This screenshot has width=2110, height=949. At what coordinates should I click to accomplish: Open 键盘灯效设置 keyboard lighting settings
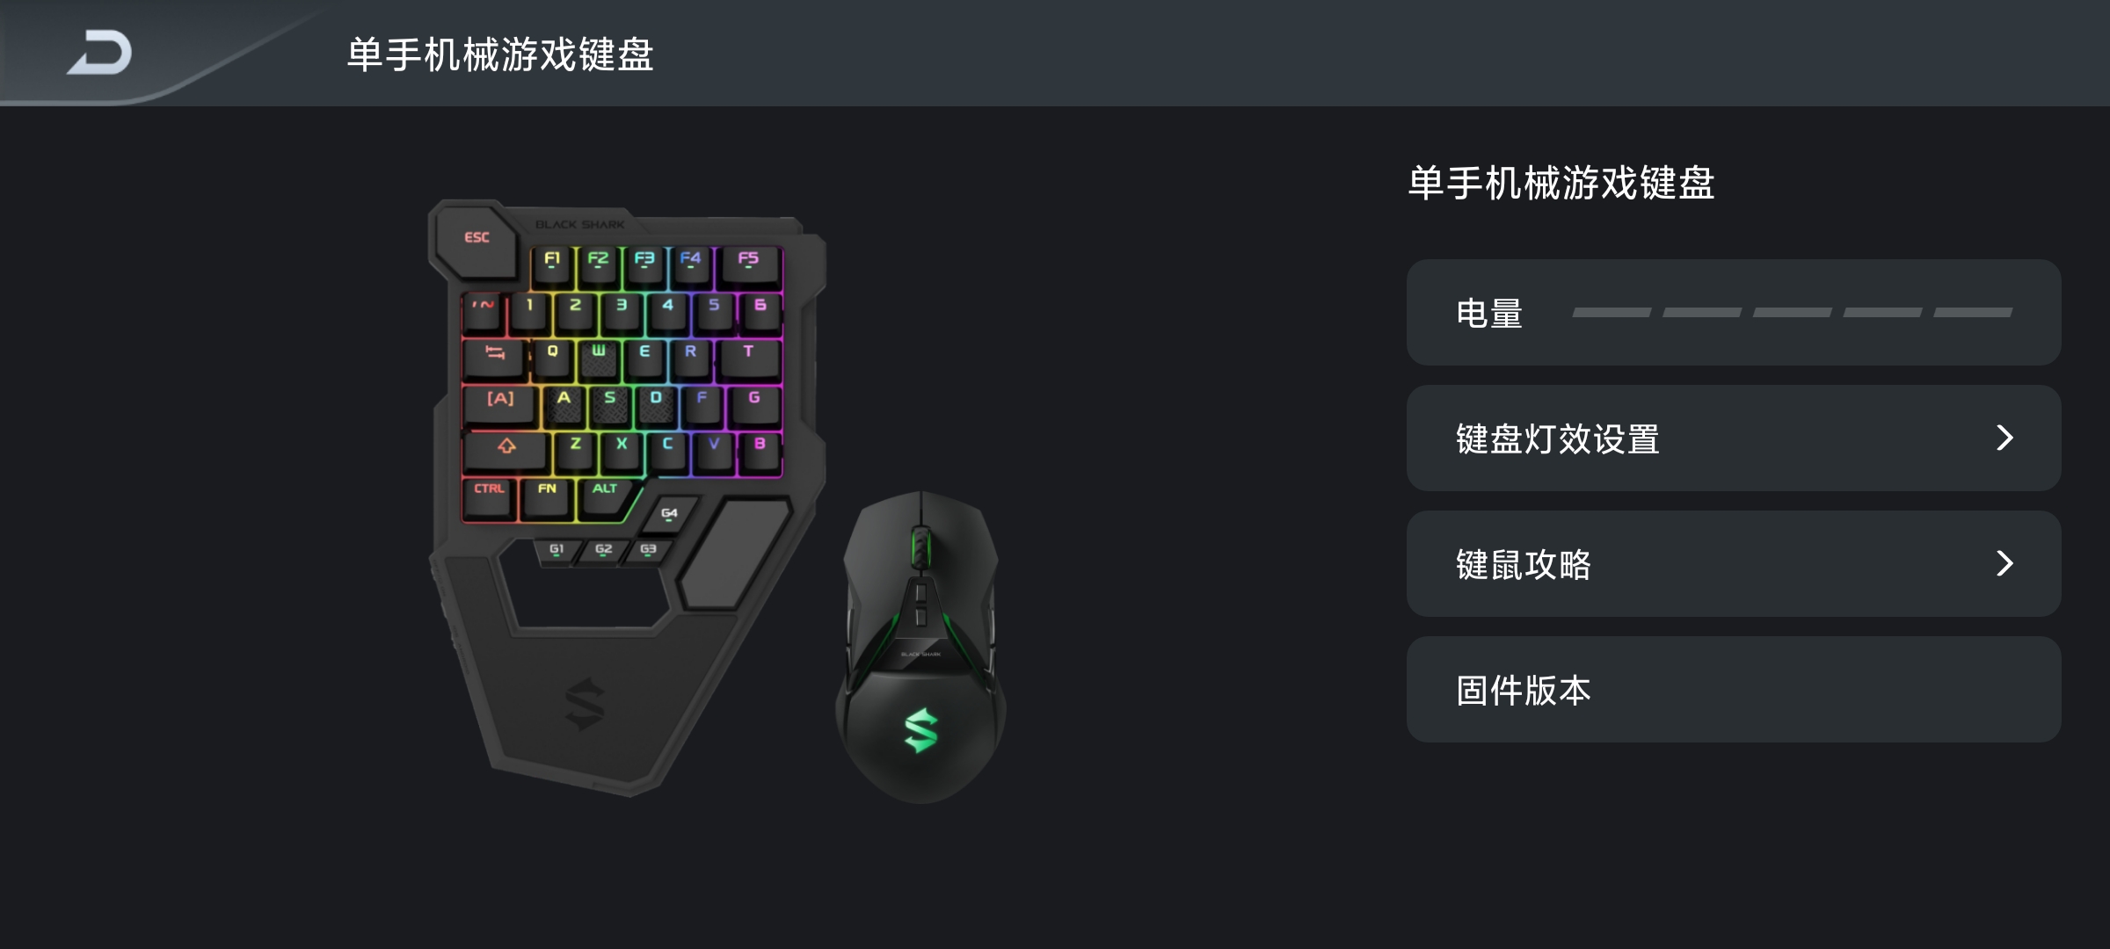[x=1733, y=438]
